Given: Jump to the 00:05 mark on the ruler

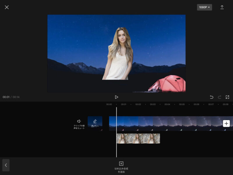Looking at the screenshot, I should pos(182,104).
